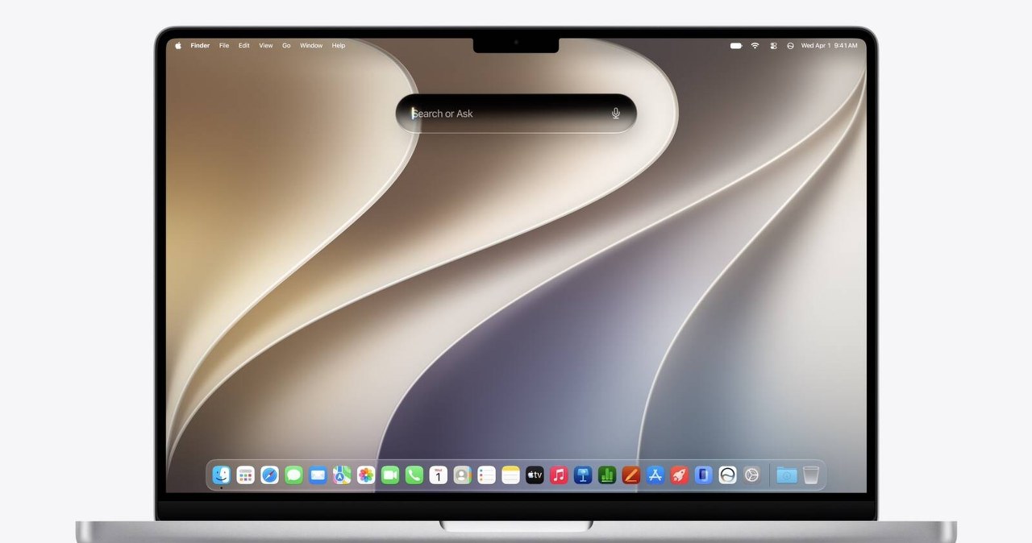This screenshot has width=1032, height=543.
Task: Open the Trash in the Dock
Action: [x=811, y=475]
